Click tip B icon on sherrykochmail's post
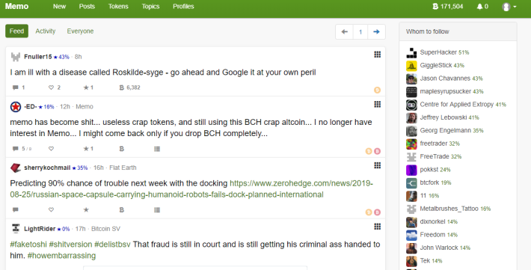Viewport: 531px width, 270px height. click(x=122, y=210)
